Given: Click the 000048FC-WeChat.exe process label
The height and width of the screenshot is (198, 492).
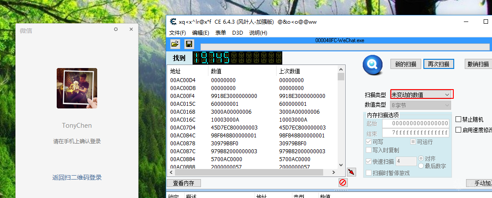Looking at the screenshot, I should tap(340, 40).
